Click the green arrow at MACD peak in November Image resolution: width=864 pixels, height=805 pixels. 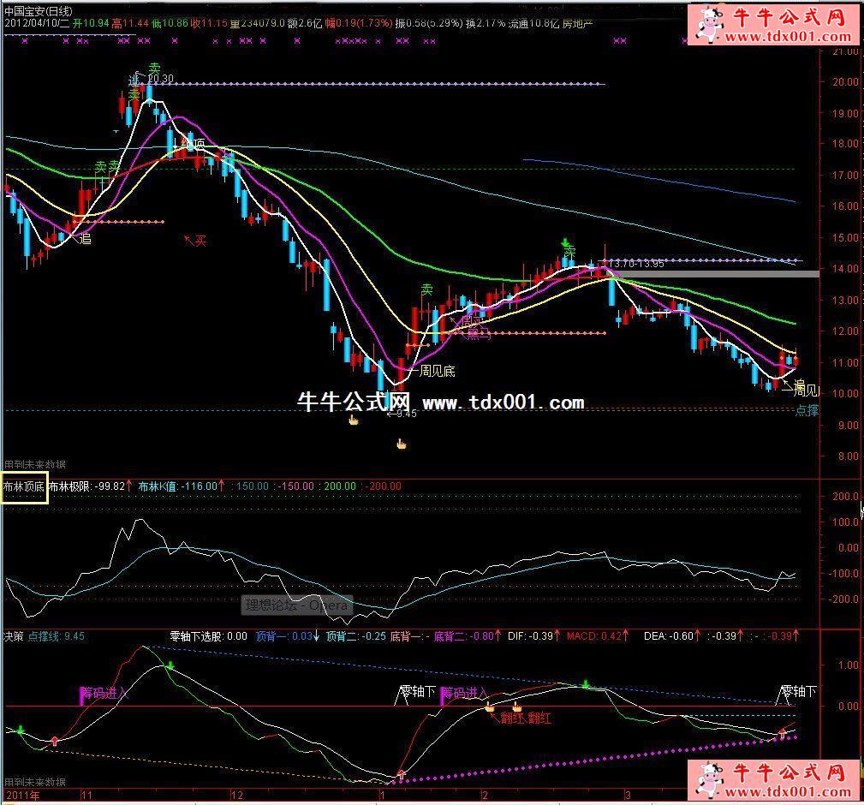(170, 665)
